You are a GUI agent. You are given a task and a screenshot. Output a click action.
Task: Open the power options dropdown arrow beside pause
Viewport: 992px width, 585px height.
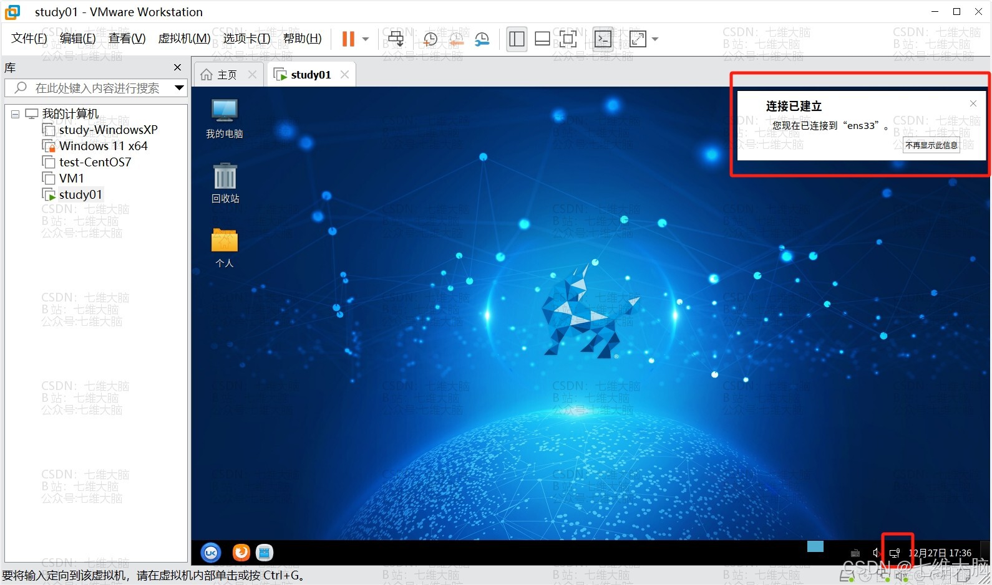[366, 39]
